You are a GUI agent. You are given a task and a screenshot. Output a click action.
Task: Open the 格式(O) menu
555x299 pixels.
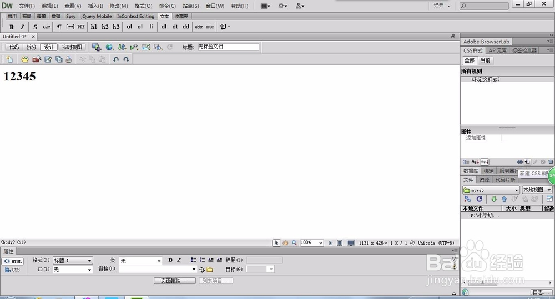(143, 6)
